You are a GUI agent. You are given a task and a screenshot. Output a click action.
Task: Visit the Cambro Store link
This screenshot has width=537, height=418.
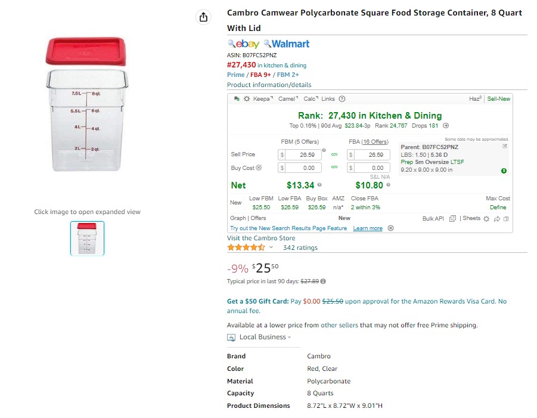(x=261, y=238)
